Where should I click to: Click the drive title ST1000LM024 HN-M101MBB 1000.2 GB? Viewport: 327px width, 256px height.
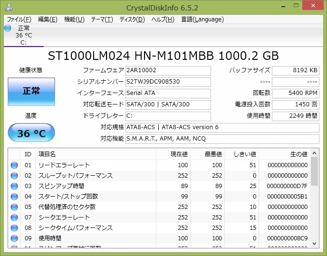click(x=163, y=56)
